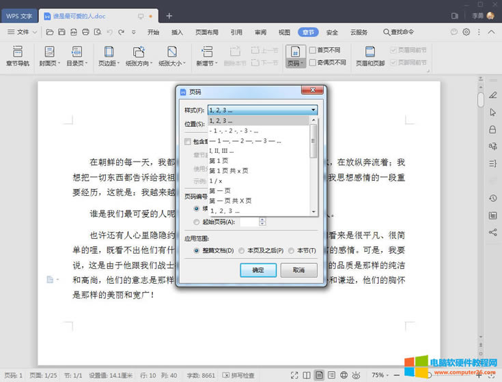The width and height of the screenshot is (502, 382).
Task: Select '第 1 页 共 x 页' from style list
Action: [x=229, y=171]
